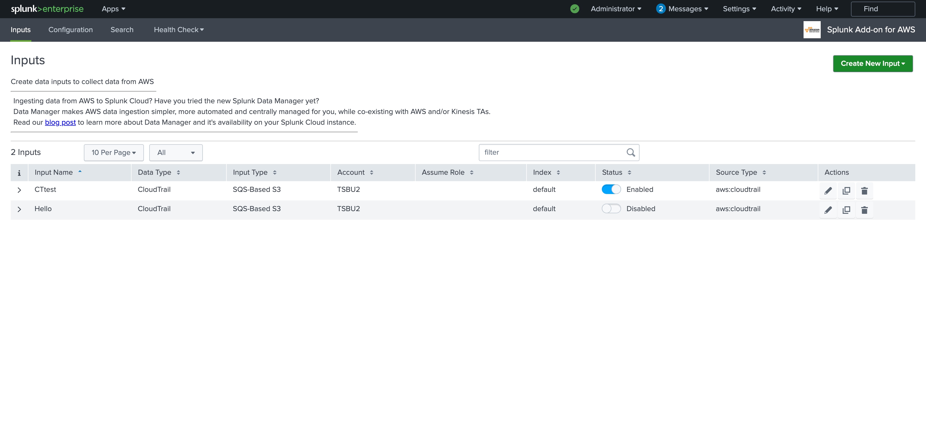Click the Splunk enterprise logo
Image resolution: width=926 pixels, height=426 pixels.
pyautogui.click(x=47, y=9)
